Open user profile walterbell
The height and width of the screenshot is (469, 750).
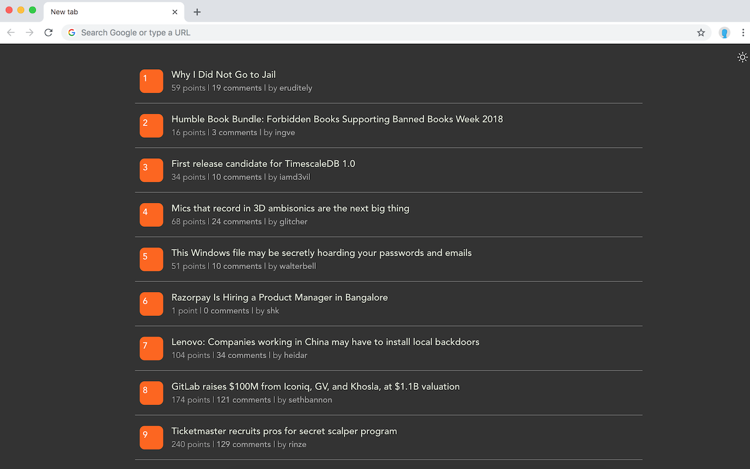298,266
